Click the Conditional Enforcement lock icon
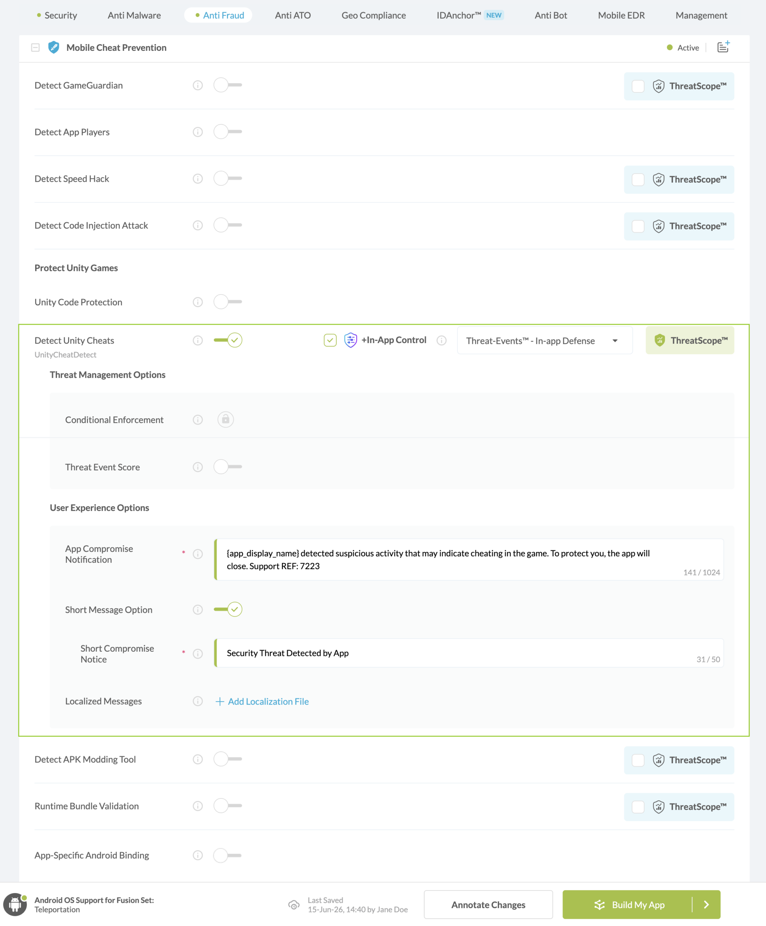Viewport: 766px width, 926px height. coord(226,419)
